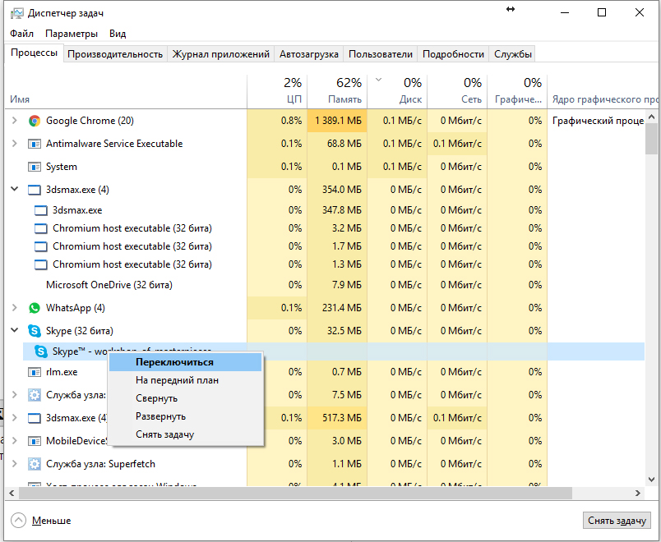Sort by the Память column header
Viewport: 661px width, 542px height.
point(337,91)
